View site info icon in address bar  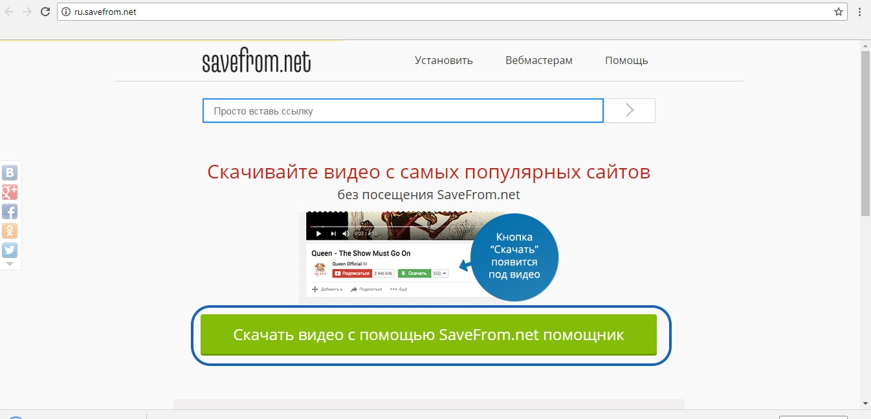pyautogui.click(x=65, y=12)
